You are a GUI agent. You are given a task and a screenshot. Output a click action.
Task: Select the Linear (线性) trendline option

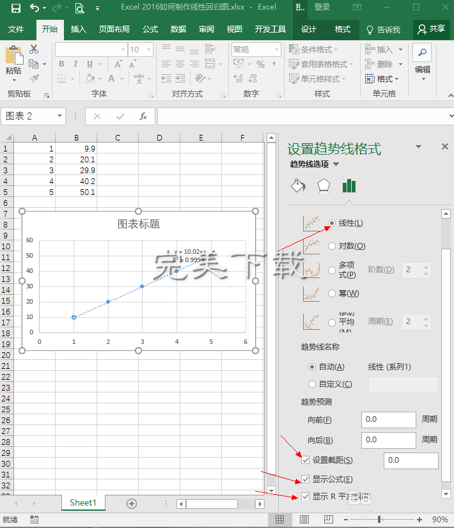pos(331,223)
